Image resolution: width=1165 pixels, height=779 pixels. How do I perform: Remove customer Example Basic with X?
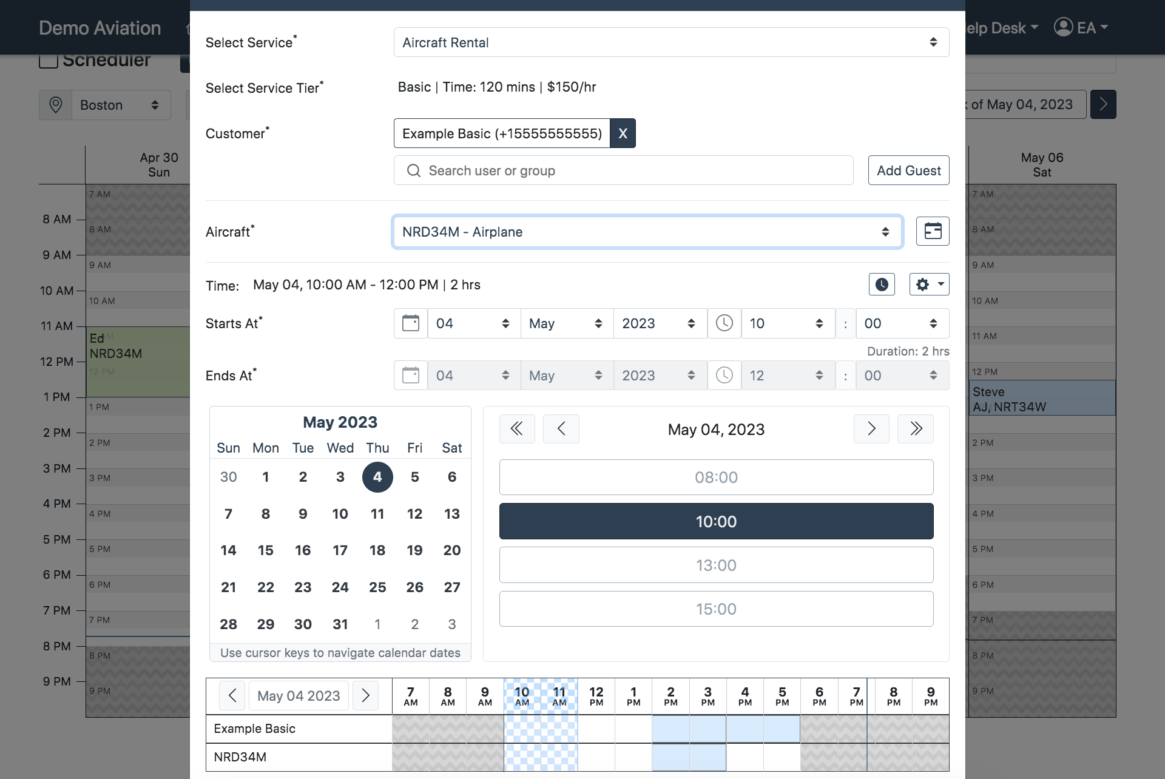(x=623, y=133)
